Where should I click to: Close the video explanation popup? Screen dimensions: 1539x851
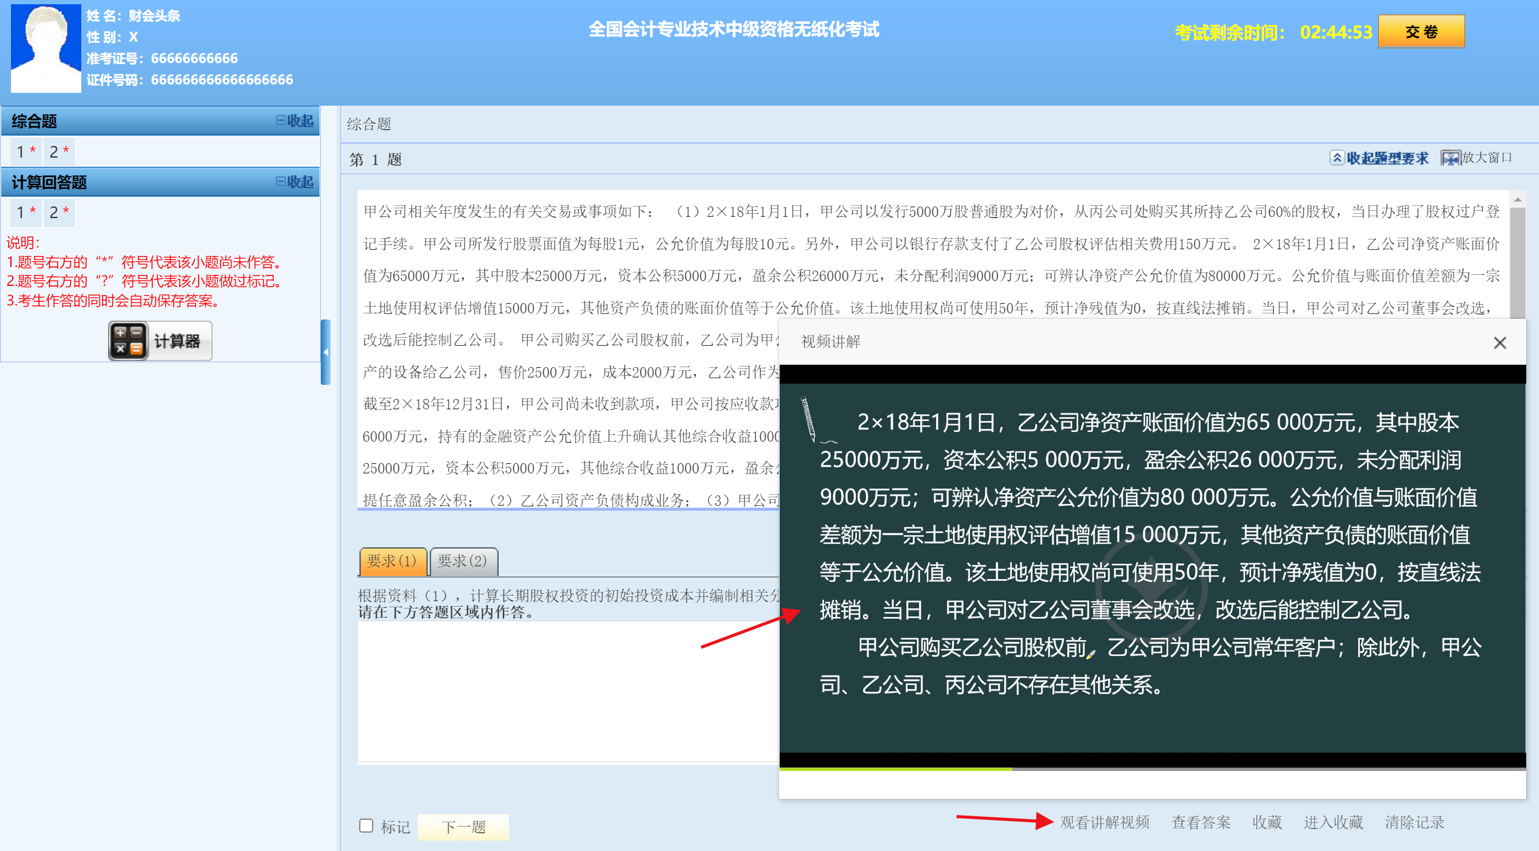tap(1499, 343)
